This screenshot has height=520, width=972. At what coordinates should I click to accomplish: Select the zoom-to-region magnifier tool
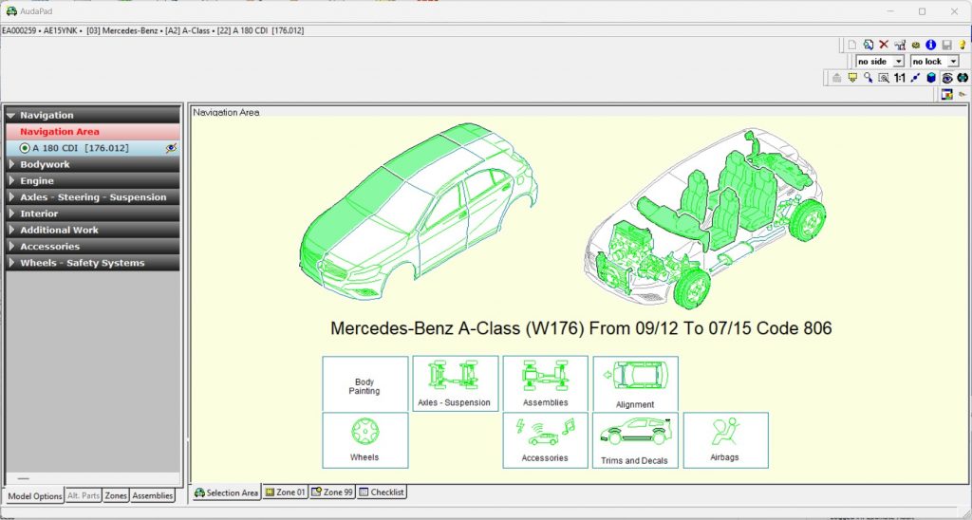pos(884,78)
